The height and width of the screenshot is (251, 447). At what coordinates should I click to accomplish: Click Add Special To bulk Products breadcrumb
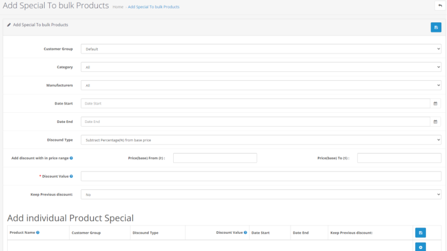[x=154, y=7]
